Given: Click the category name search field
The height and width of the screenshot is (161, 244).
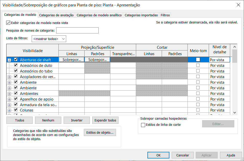Looking at the screenshot, I should pos(77,30).
